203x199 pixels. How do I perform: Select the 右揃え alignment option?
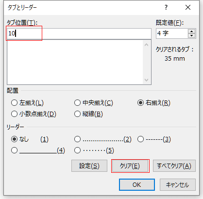click(x=154, y=103)
